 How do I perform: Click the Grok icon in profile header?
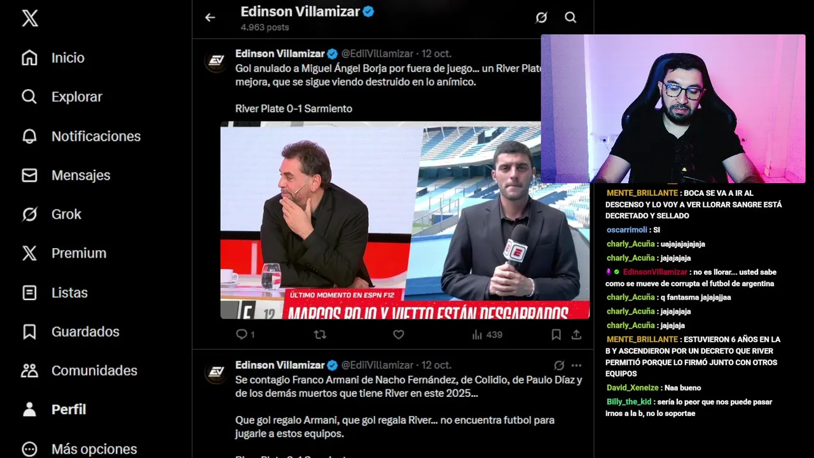click(541, 18)
